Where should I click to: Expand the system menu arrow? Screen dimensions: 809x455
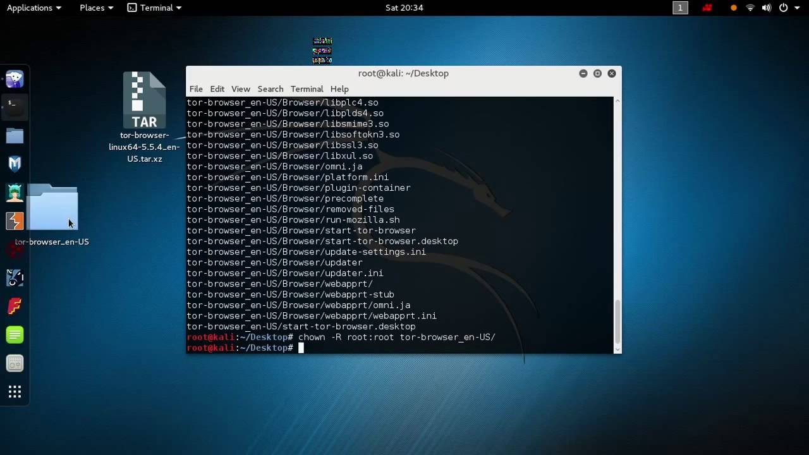click(797, 8)
